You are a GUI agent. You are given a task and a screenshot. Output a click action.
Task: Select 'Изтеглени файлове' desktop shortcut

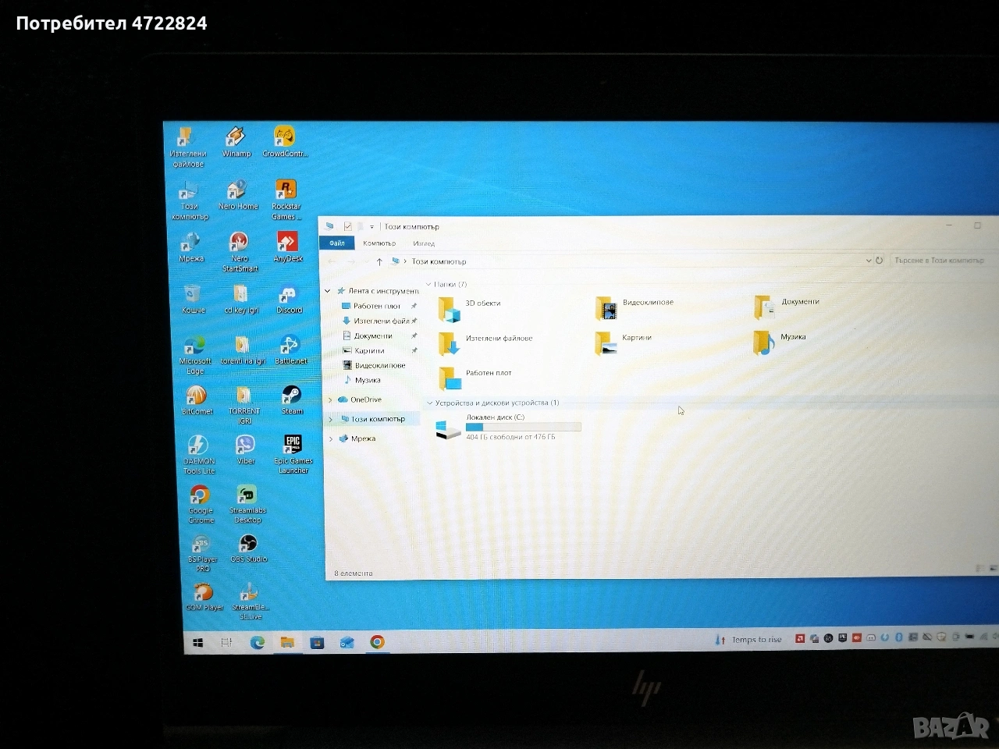coord(187,147)
